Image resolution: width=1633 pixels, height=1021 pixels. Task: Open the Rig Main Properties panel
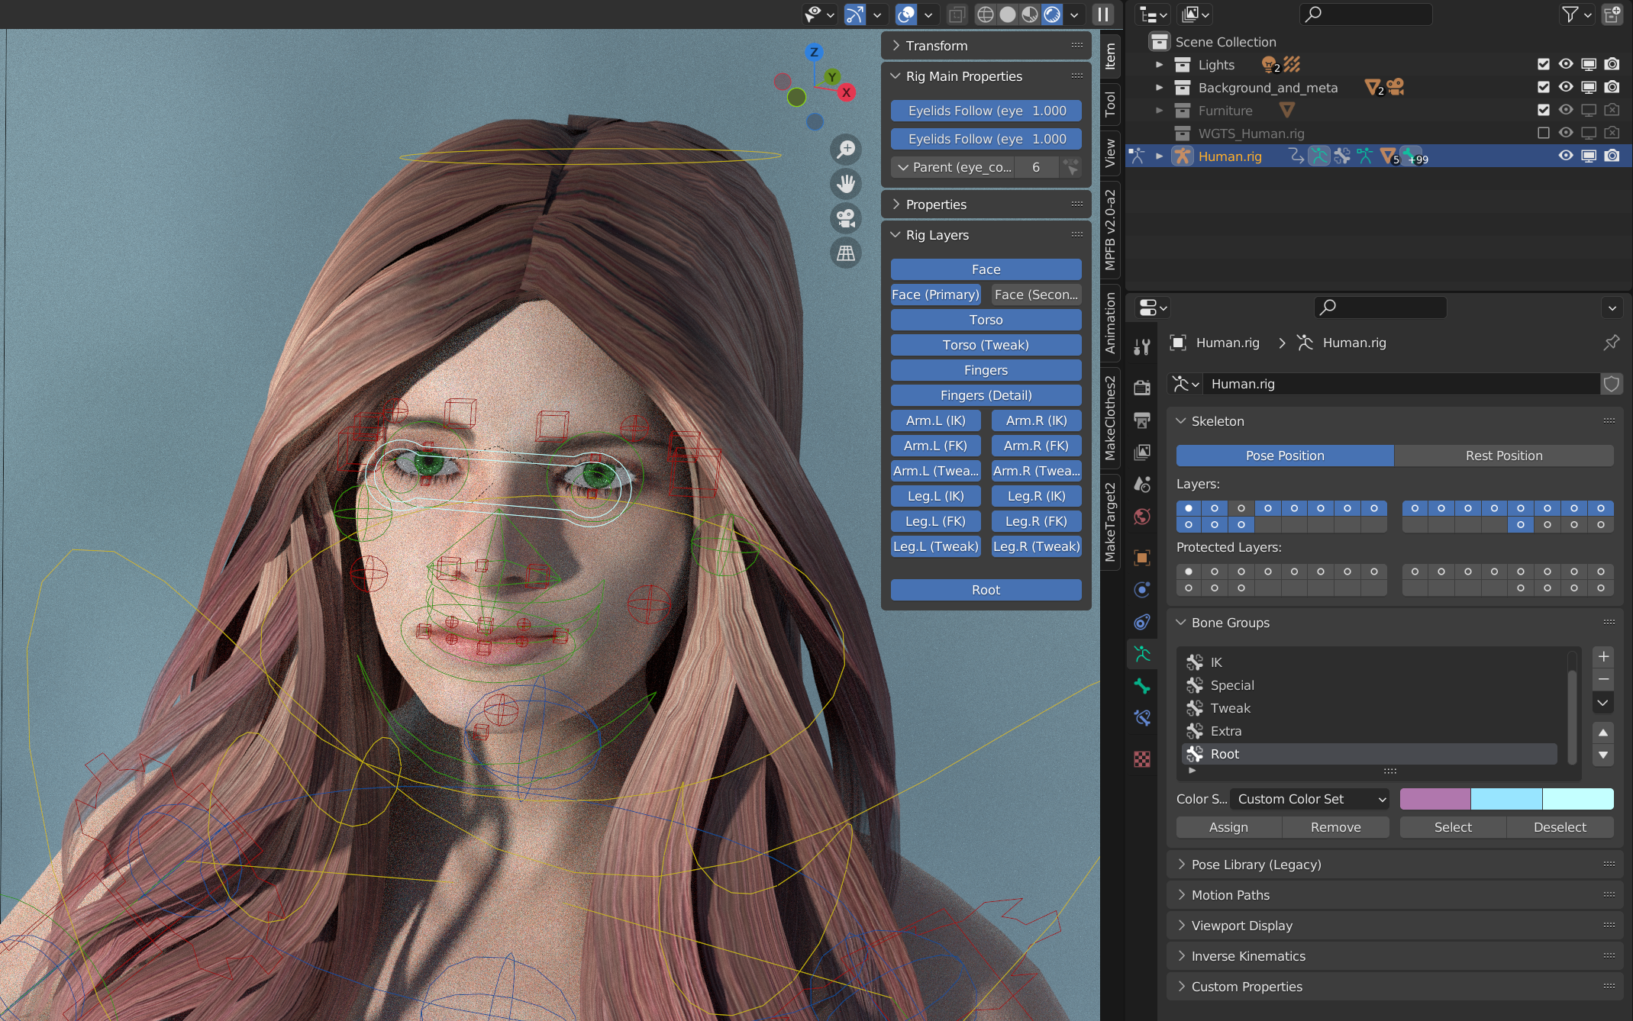pyautogui.click(x=966, y=76)
